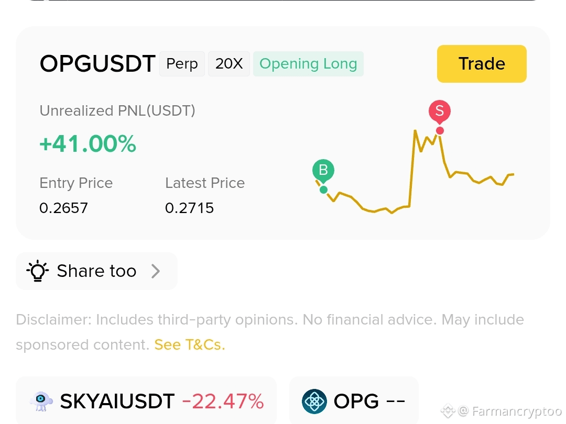Select the Perp contract tag
Viewport: 566px width, 424px height.
point(182,64)
